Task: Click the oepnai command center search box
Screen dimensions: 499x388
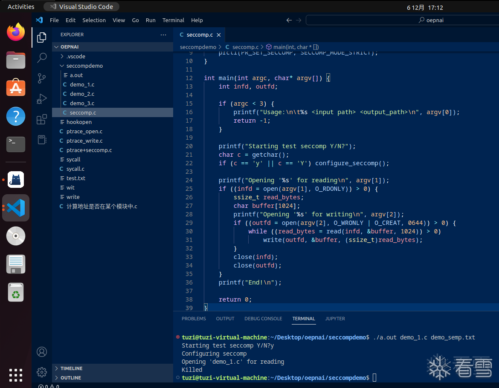Action: pyautogui.click(x=402, y=20)
